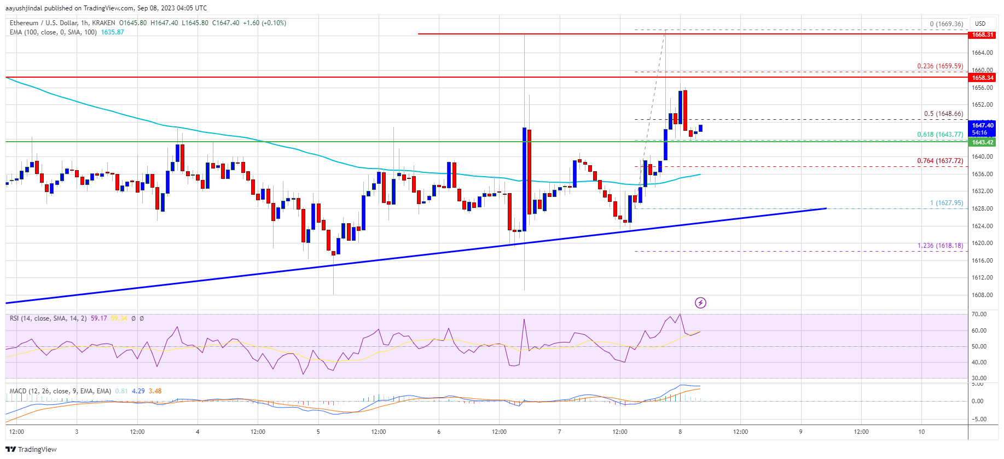Select the EMA (100, close) indicator legend
The width and height of the screenshot is (1004, 459).
pos(53,32)
